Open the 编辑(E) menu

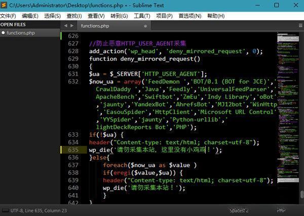(x=30, y=16)
